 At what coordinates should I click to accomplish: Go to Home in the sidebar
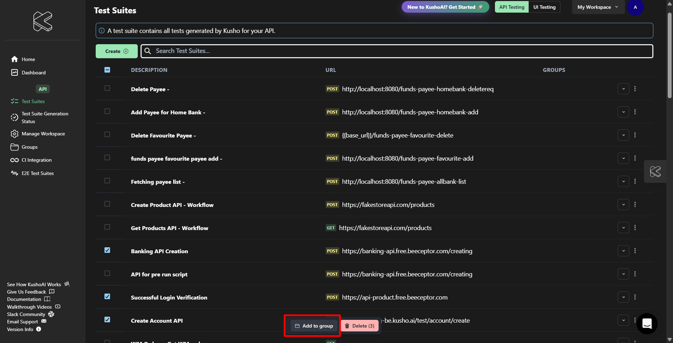point(28,59)
